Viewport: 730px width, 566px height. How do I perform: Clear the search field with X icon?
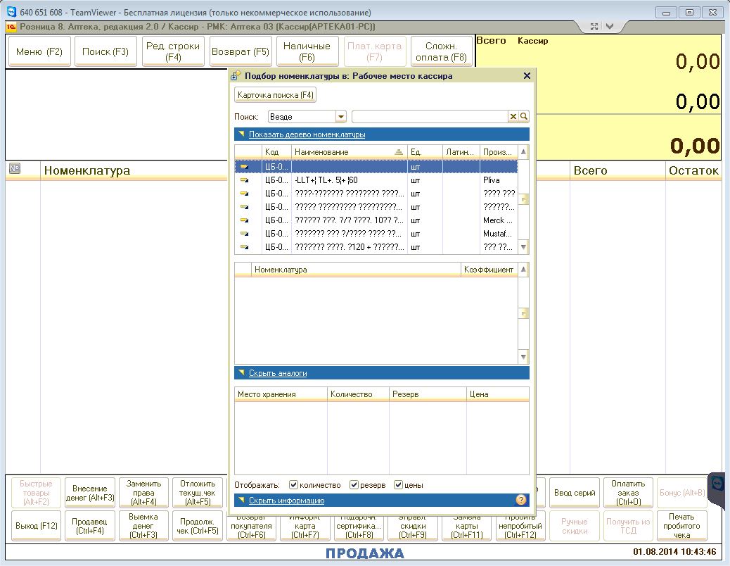coord(513,117)
